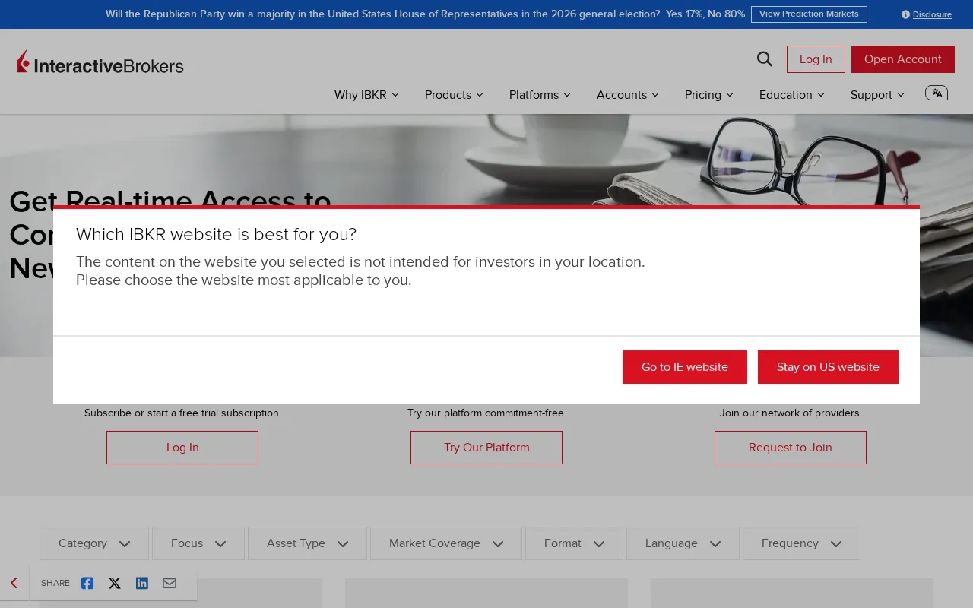Open the Focus filter dropdown
973x608 pixels.
(x=198, y=543)
